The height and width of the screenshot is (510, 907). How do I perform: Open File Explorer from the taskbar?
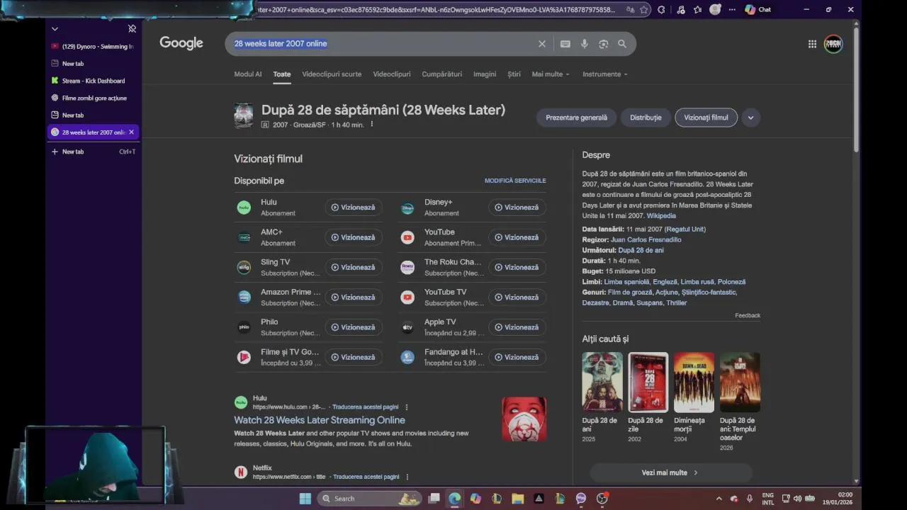(x=518, y=499)
